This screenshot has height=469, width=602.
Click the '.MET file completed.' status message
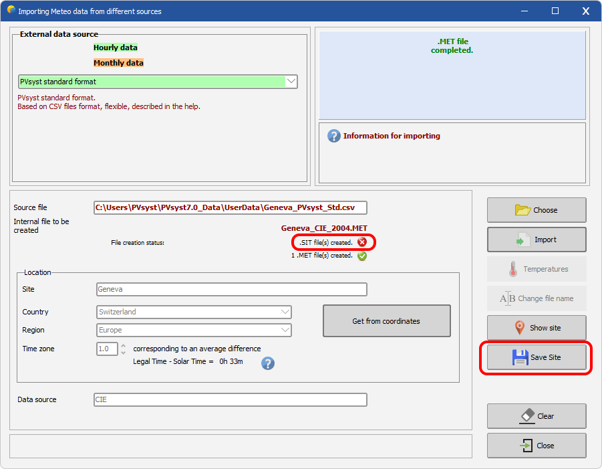coord(452,45)
